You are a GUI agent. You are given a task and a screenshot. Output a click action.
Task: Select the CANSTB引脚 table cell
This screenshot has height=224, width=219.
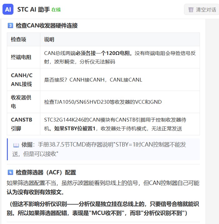(23, 124)
